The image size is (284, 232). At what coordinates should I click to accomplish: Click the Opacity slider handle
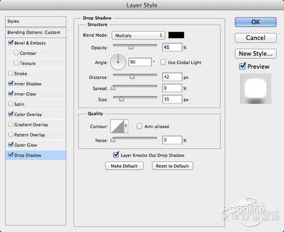131,47
